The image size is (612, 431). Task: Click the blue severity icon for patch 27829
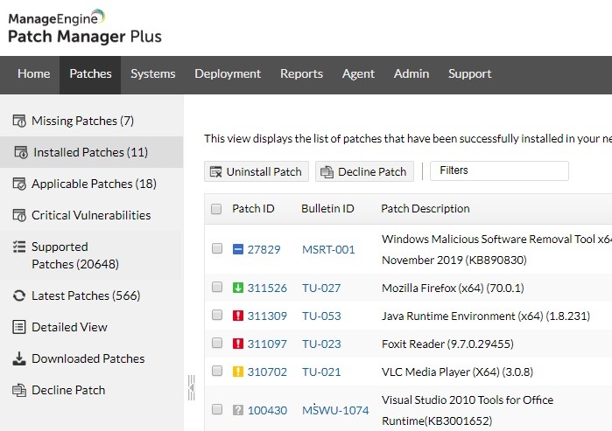point(238,249)
